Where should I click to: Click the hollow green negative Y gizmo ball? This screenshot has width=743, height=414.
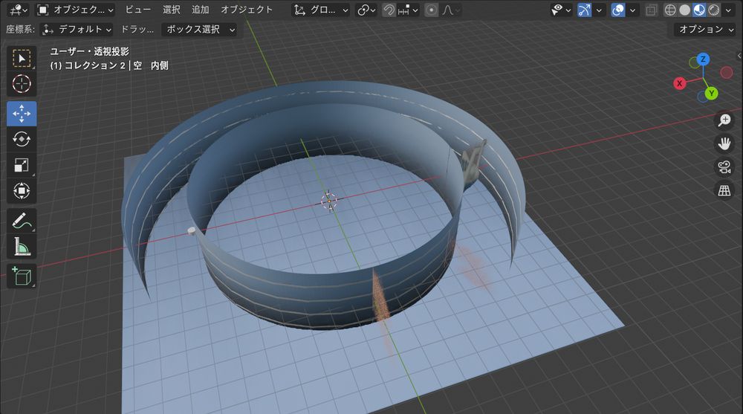click(x=694, y=62)
